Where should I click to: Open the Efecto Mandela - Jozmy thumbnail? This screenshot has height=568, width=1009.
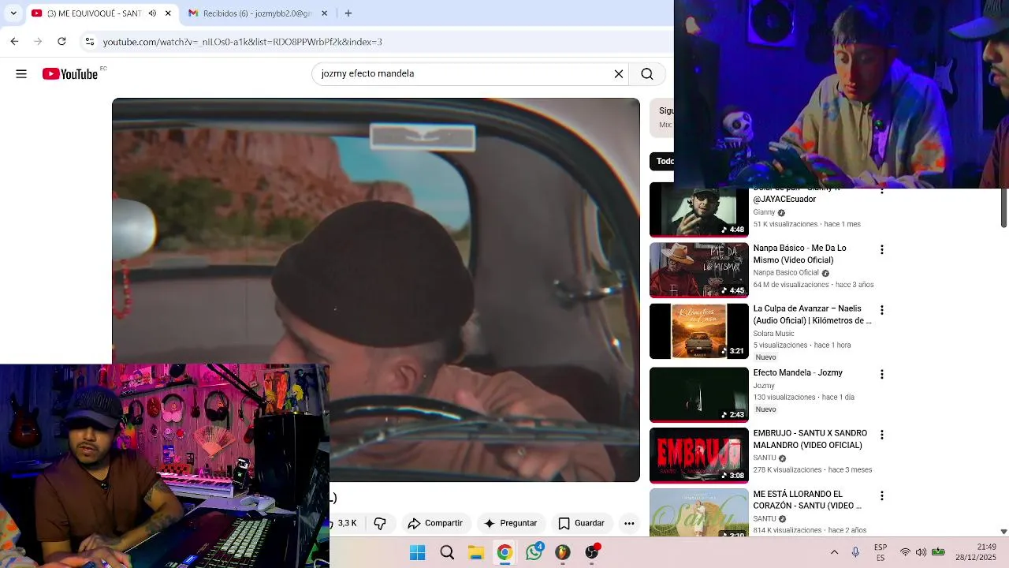[699, 395]
